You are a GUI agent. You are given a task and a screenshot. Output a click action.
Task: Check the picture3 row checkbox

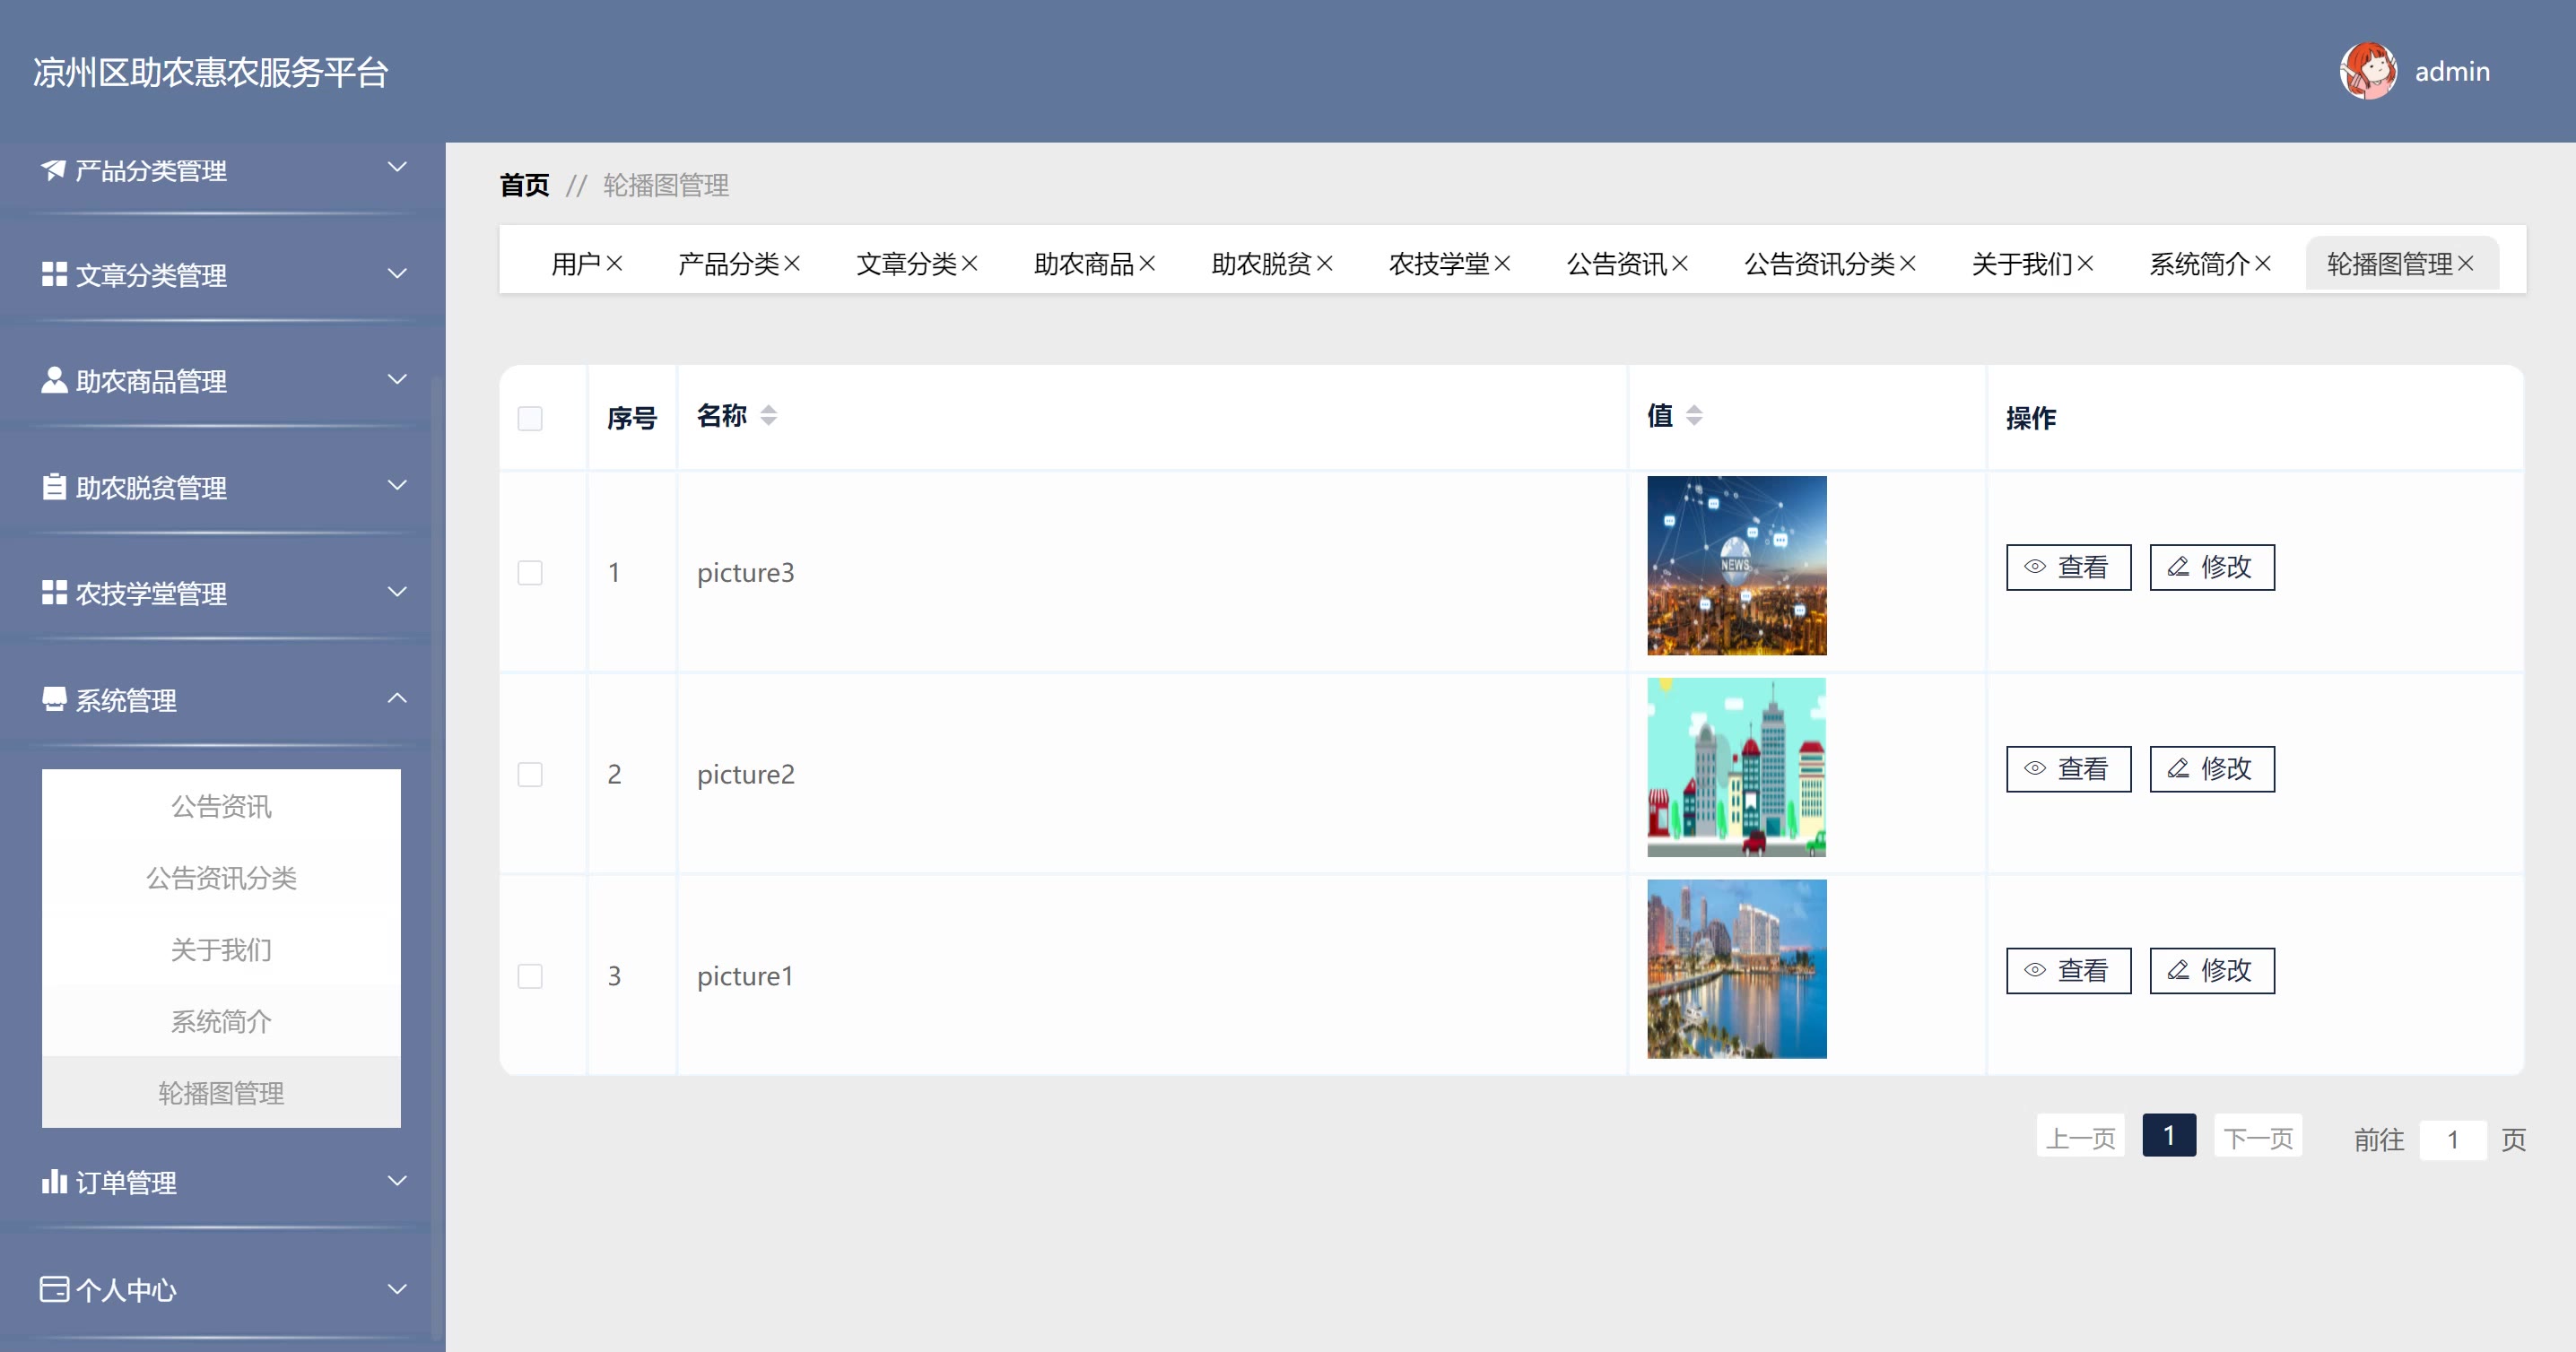(530, 574)
